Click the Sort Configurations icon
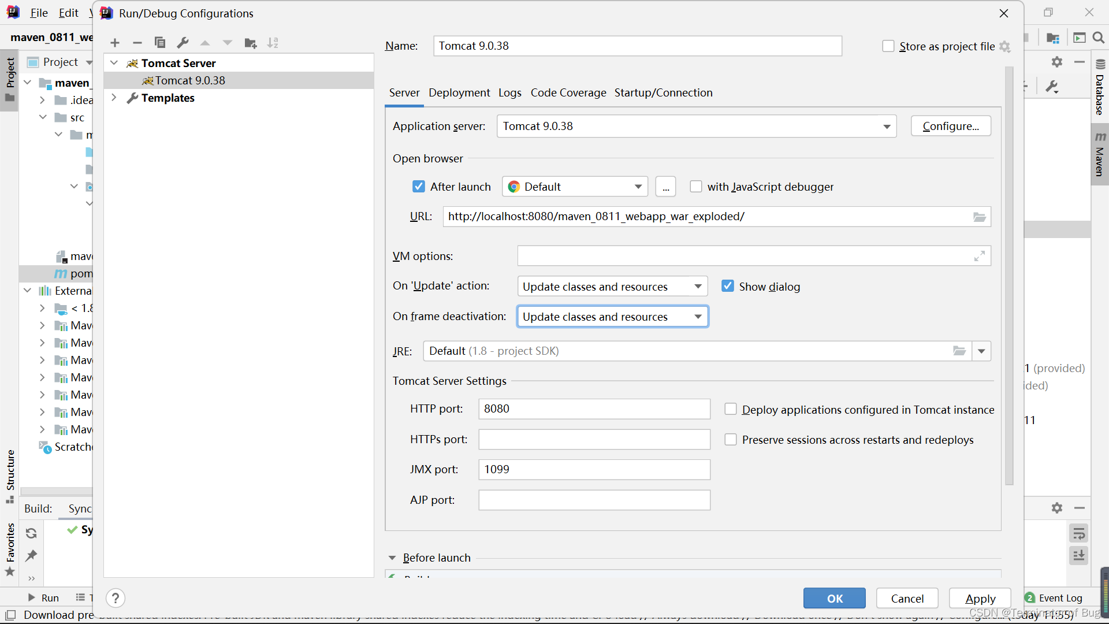The height and width of the screenshot is (624, 1109). [x=273, y=43]
